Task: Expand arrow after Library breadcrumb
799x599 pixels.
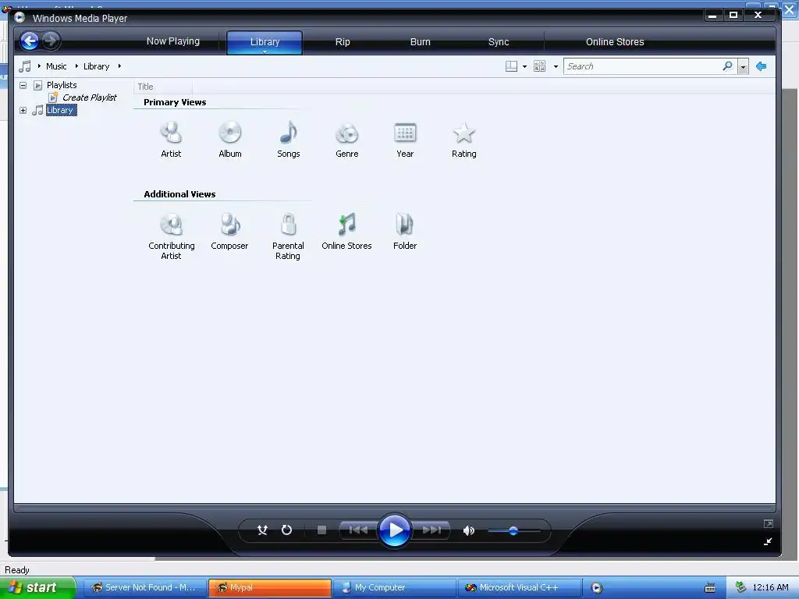Action: coord(119,66)
